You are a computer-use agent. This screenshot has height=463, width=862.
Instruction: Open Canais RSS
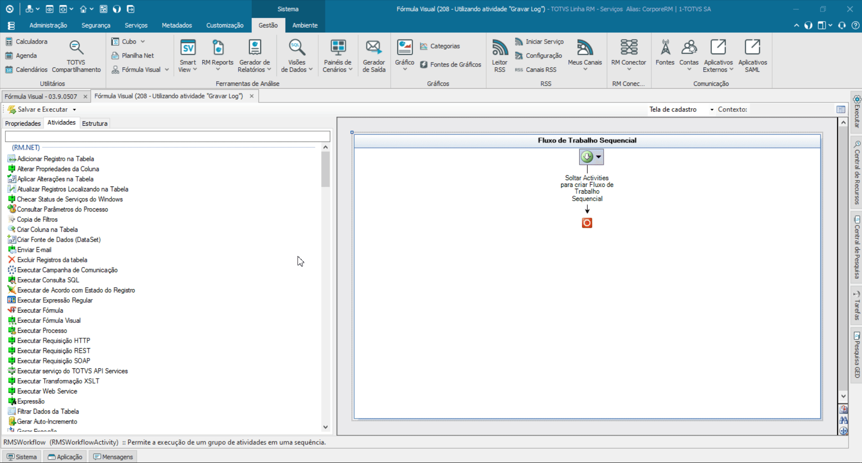pos(536,70)
